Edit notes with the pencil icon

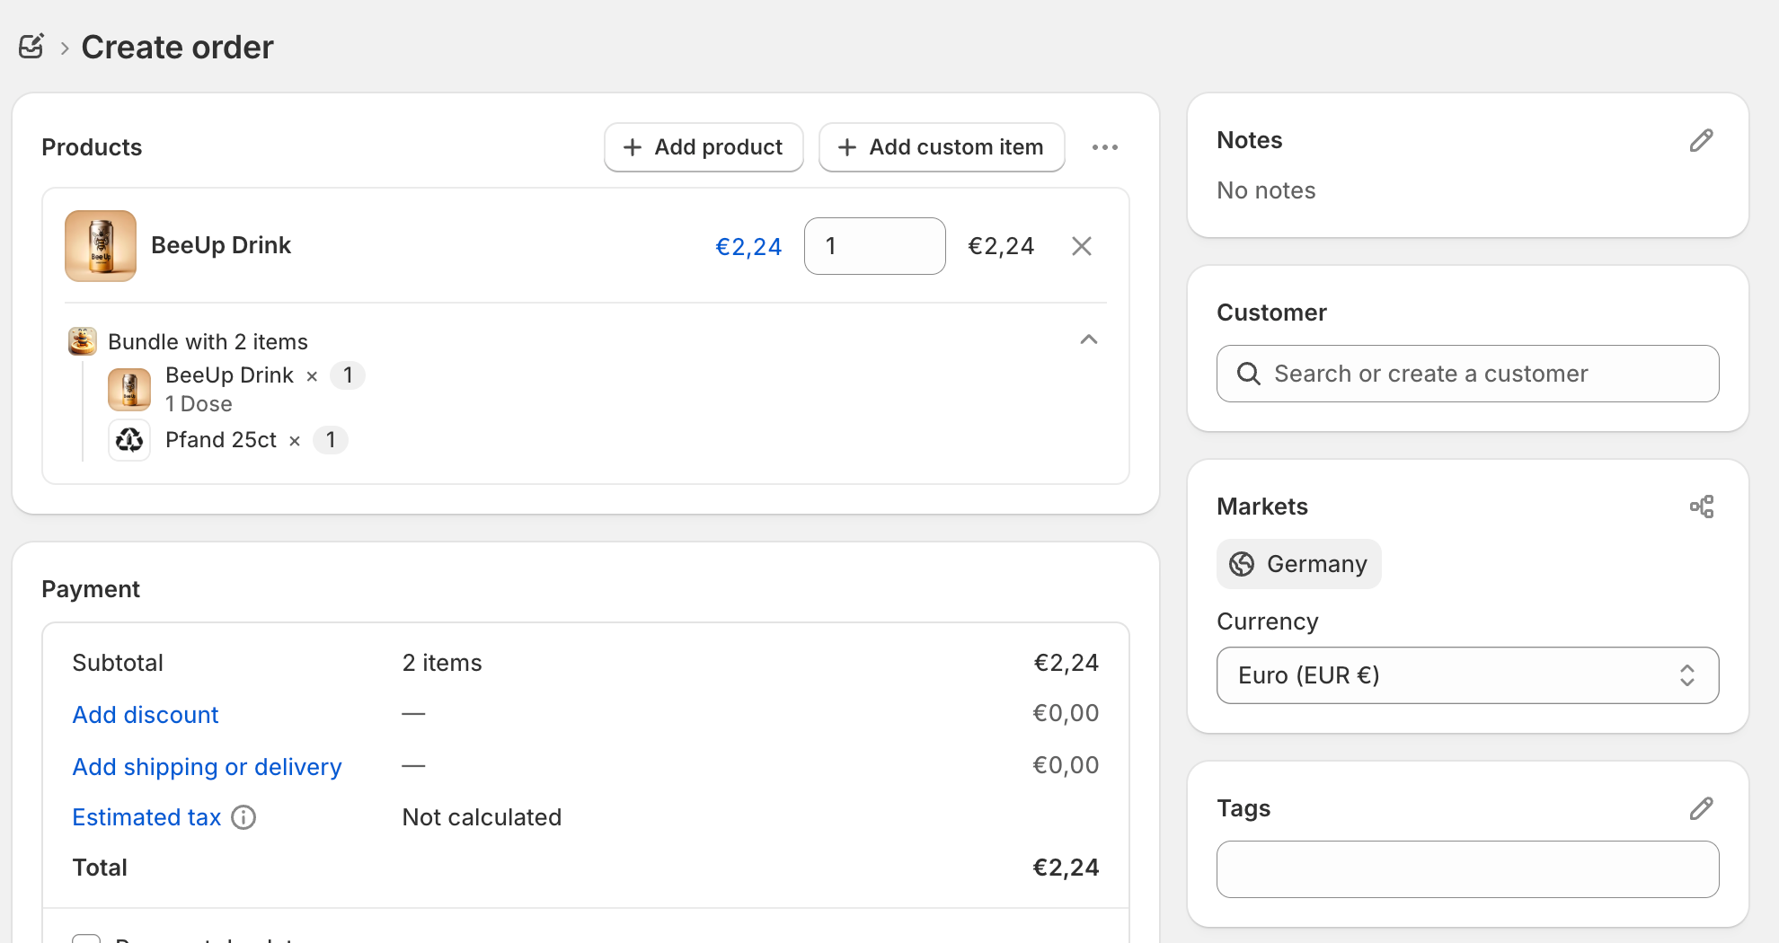[x=1701, y=140]
